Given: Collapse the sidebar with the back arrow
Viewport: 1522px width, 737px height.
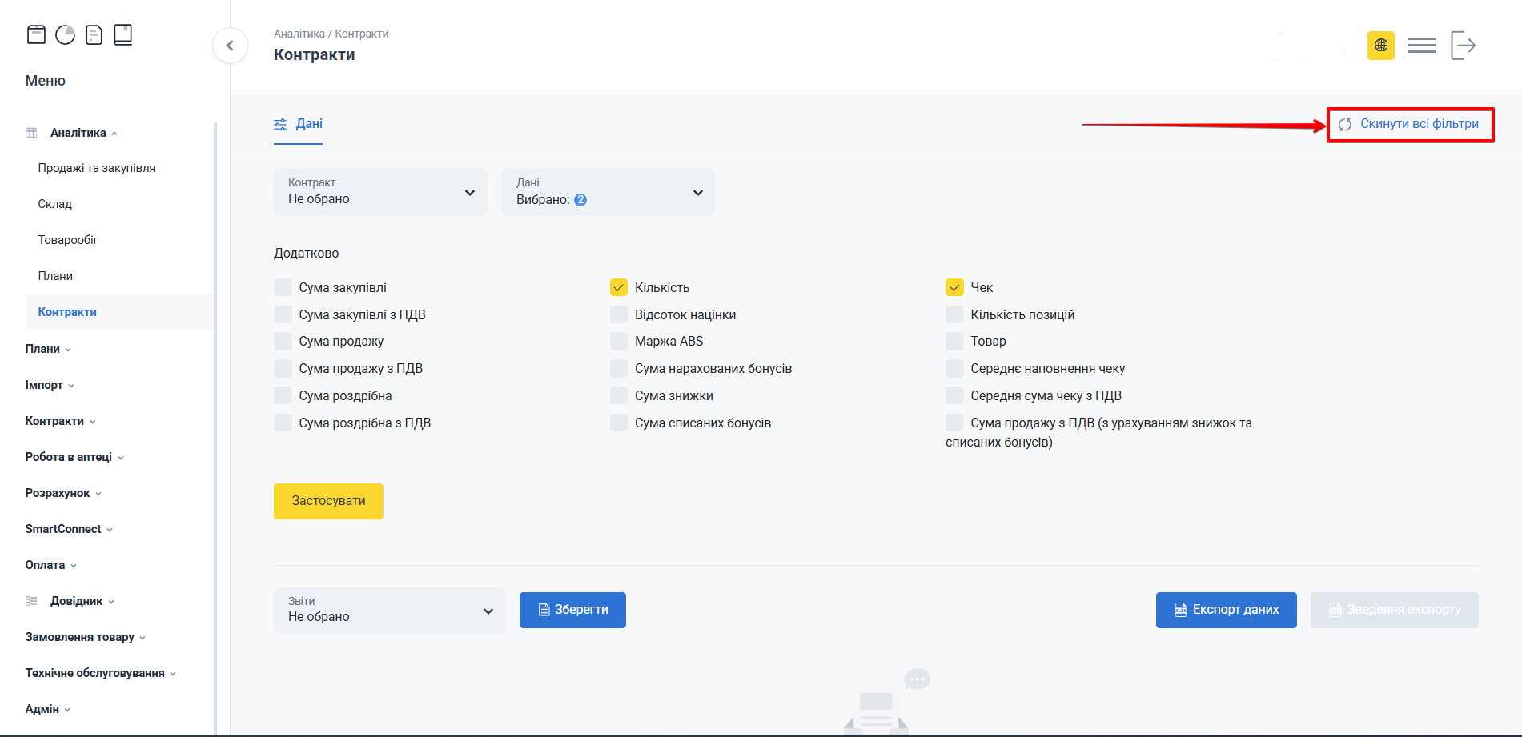Looking at the screenshot, I should (x=230, y=46).
